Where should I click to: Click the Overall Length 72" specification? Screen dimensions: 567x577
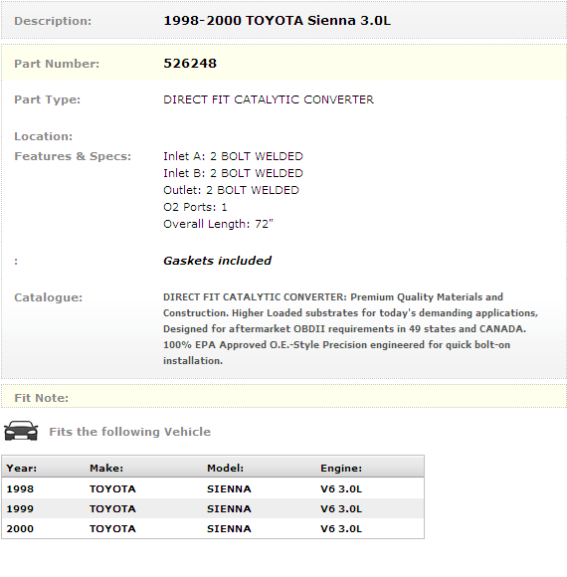[218, 224]
